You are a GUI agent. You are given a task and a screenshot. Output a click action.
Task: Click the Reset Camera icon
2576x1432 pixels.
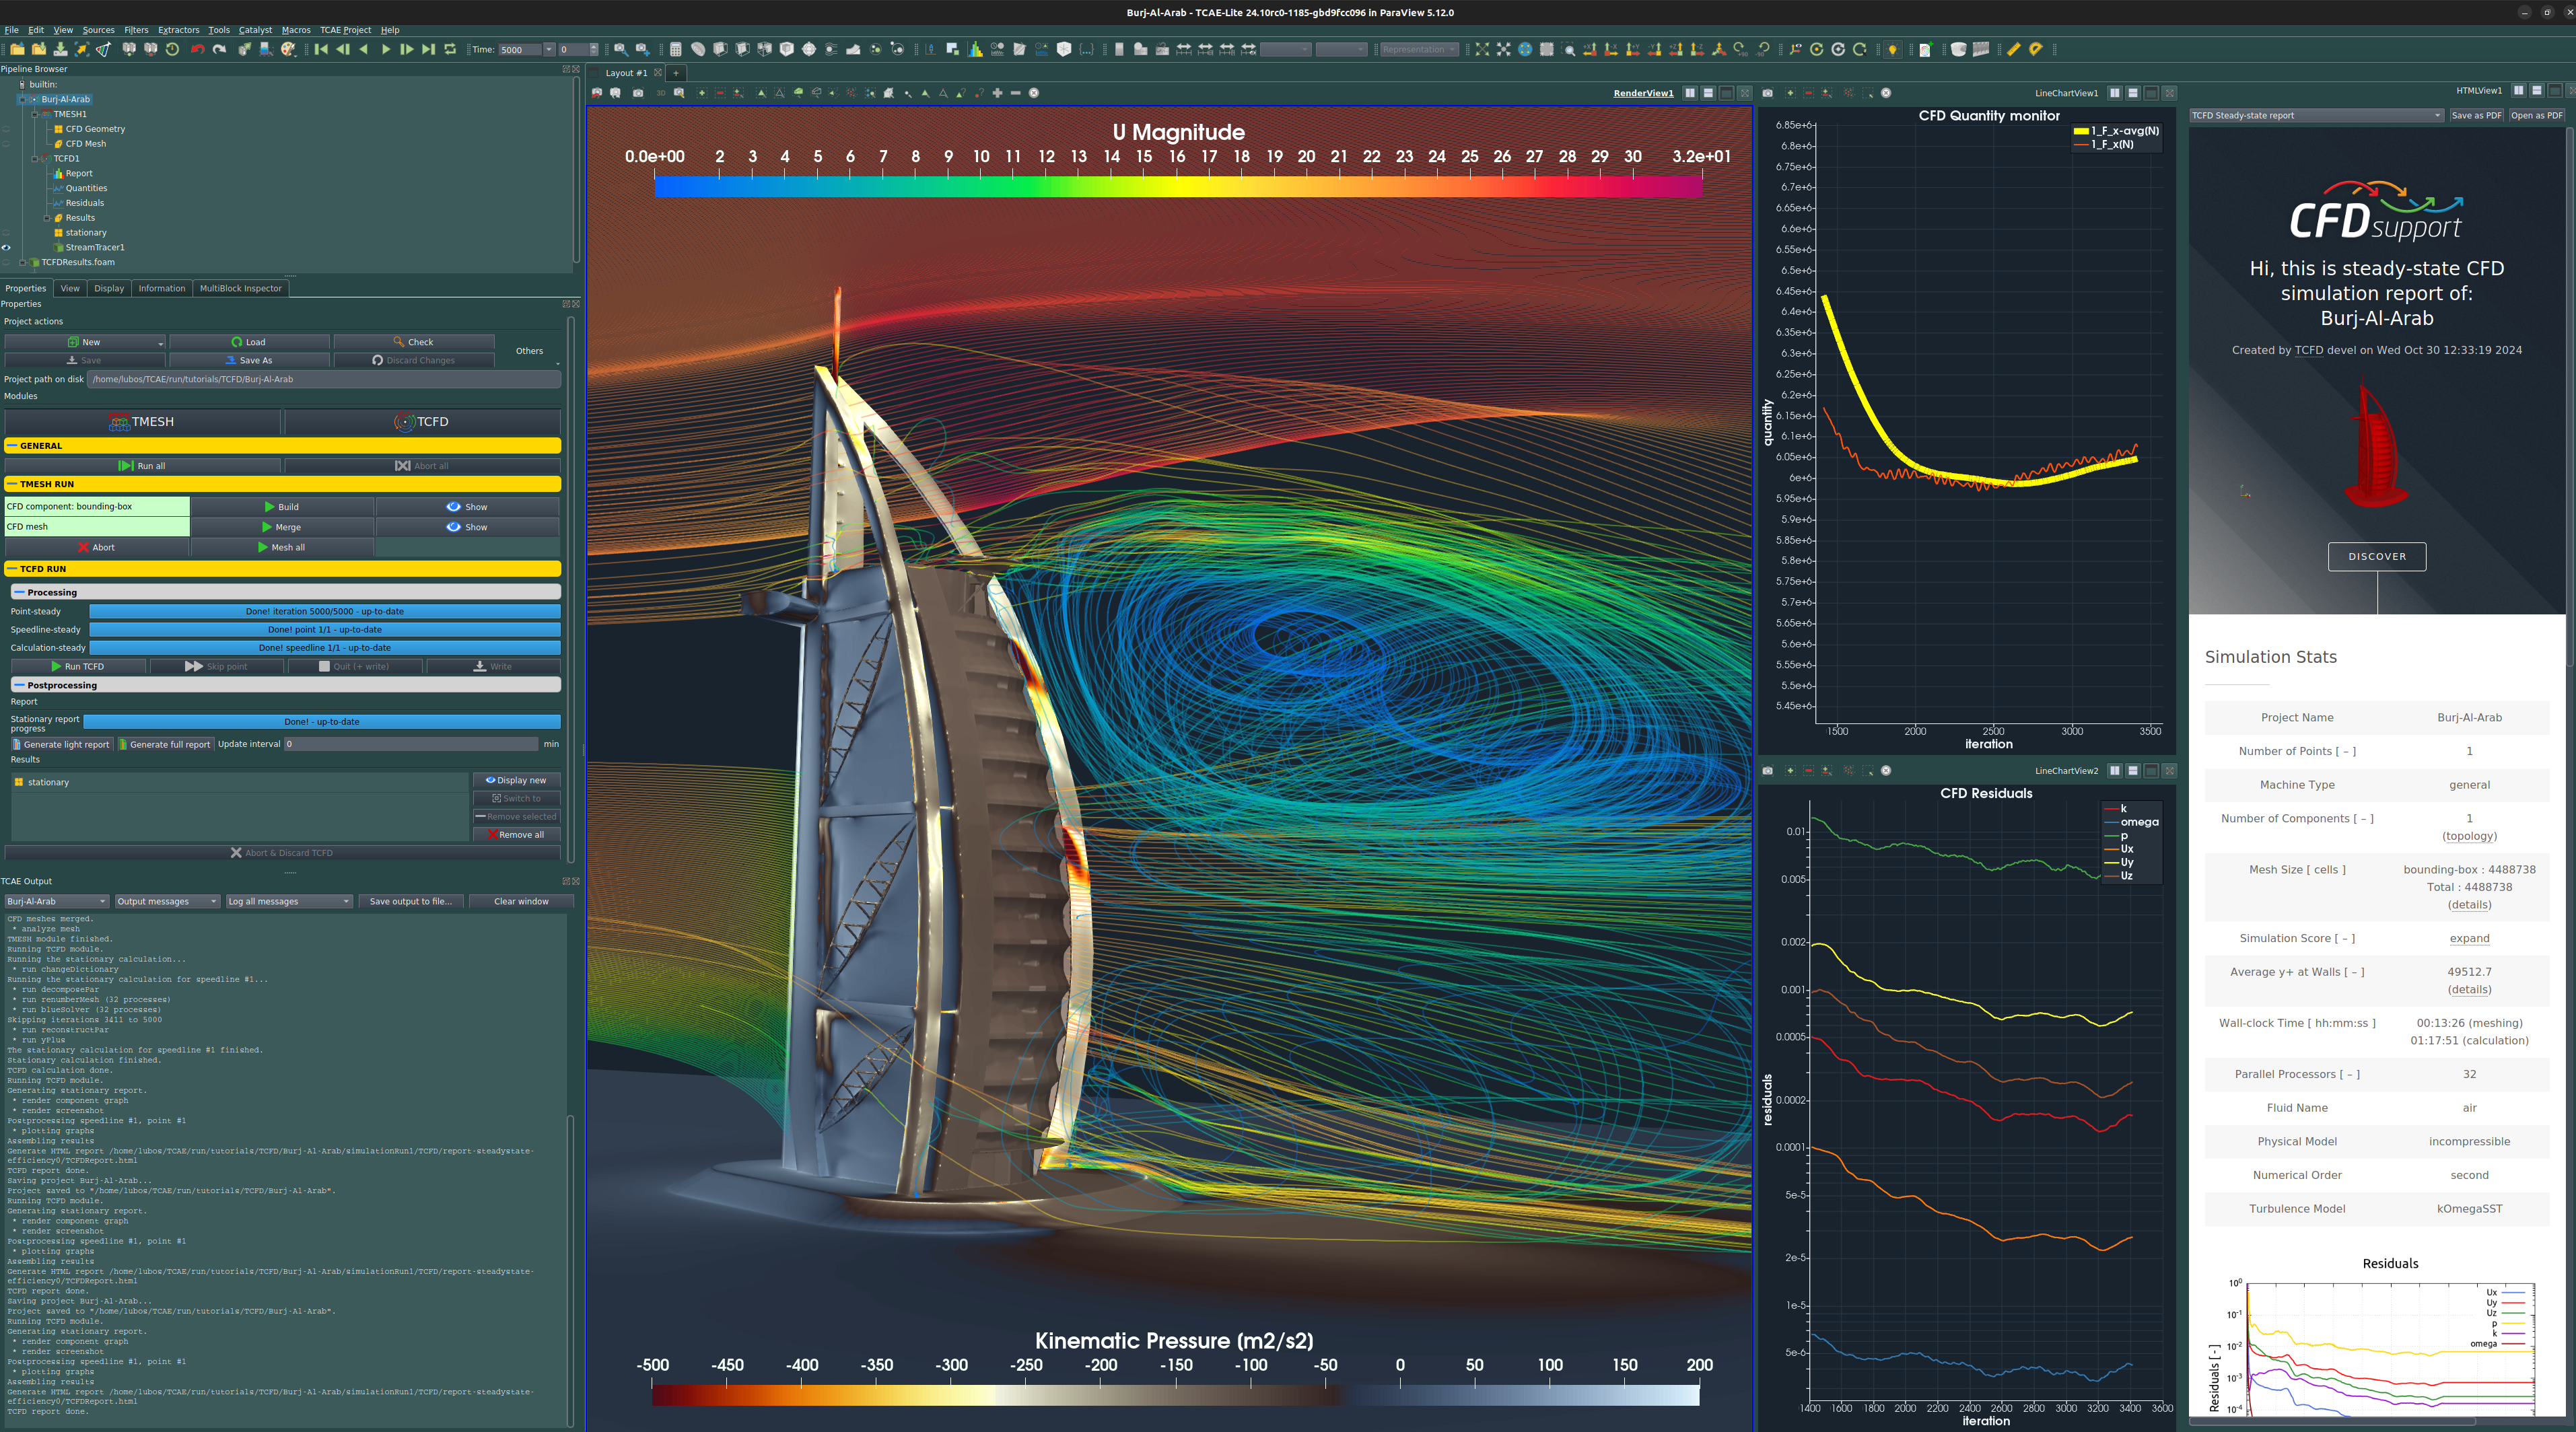[1482, 49]
